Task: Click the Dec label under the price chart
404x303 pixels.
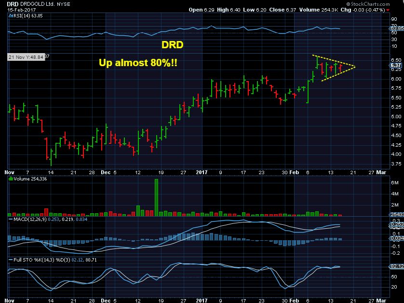Action: click(x=106, y=172)
